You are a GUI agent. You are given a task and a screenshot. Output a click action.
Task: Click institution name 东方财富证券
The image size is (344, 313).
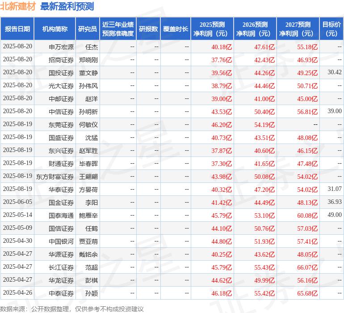(x=55, y=176)
